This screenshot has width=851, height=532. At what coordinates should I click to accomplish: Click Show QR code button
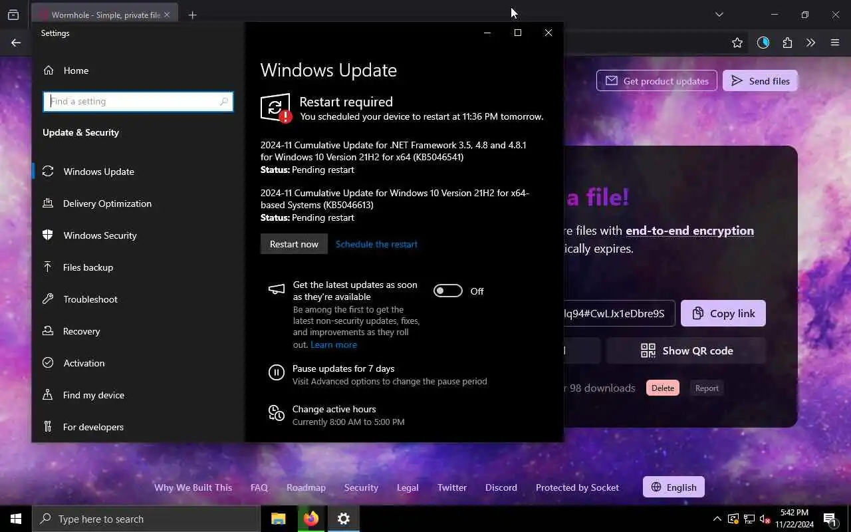pyautogui.click(x=686, y=350)
